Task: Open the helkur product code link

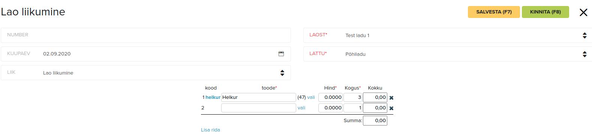Action: pyautogui.click(x=213, y=97)
